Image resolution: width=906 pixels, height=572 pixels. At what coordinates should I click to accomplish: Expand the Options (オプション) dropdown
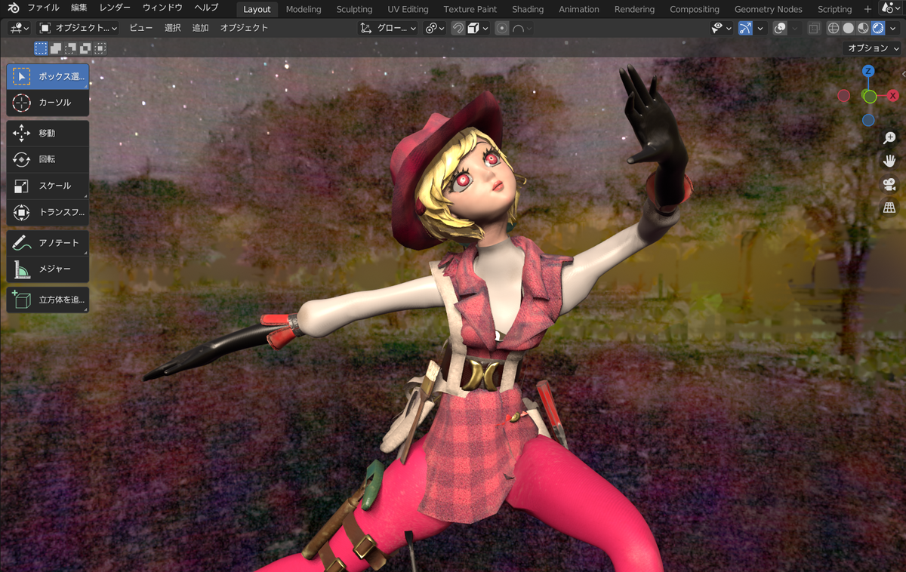tap(873, 48)
